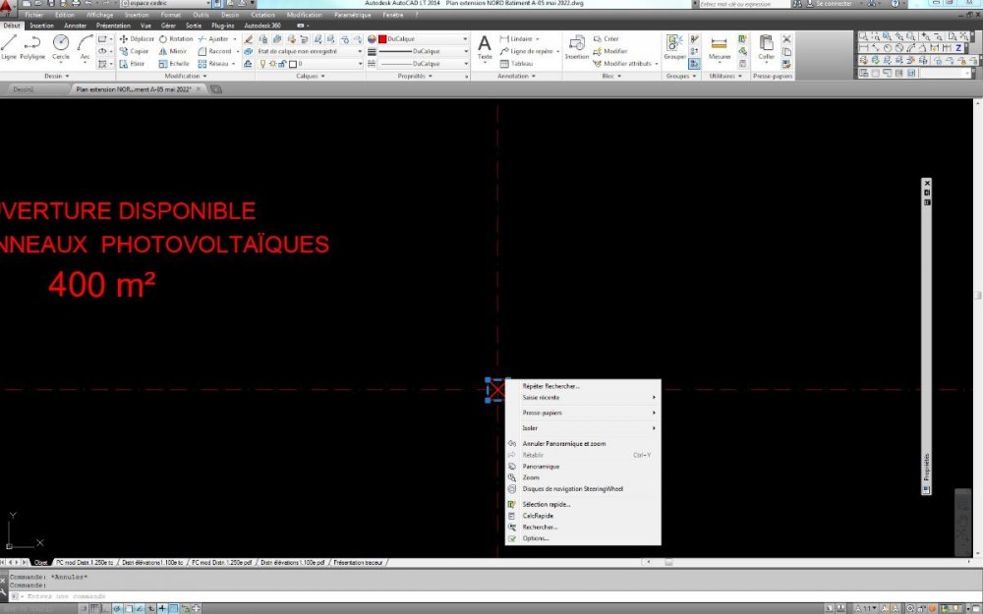Insert a Tableau
Viewport: 983px width, 614px height.
(517, 64)
